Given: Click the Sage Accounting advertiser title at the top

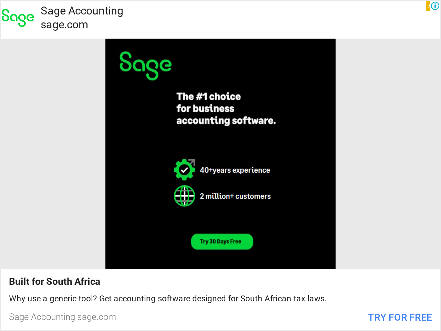Looking at the screenshot, I should click(x=82, y=11).
